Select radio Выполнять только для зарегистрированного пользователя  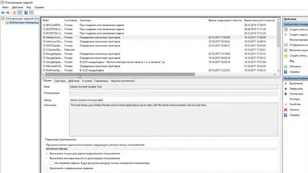pos(47,154)
